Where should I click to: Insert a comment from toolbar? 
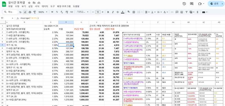[x=177, y=12]
